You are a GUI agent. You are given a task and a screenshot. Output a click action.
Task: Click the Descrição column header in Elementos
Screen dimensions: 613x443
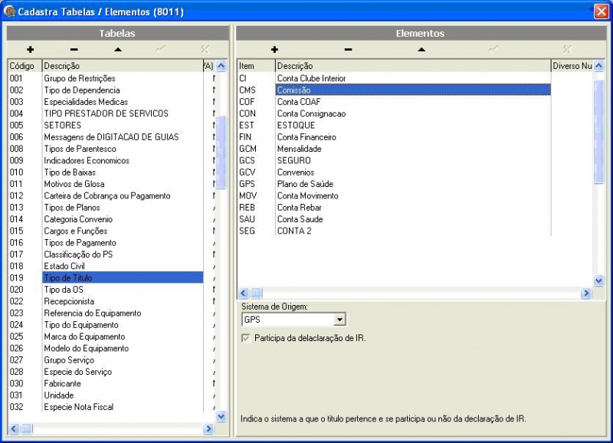pos(413,66)
